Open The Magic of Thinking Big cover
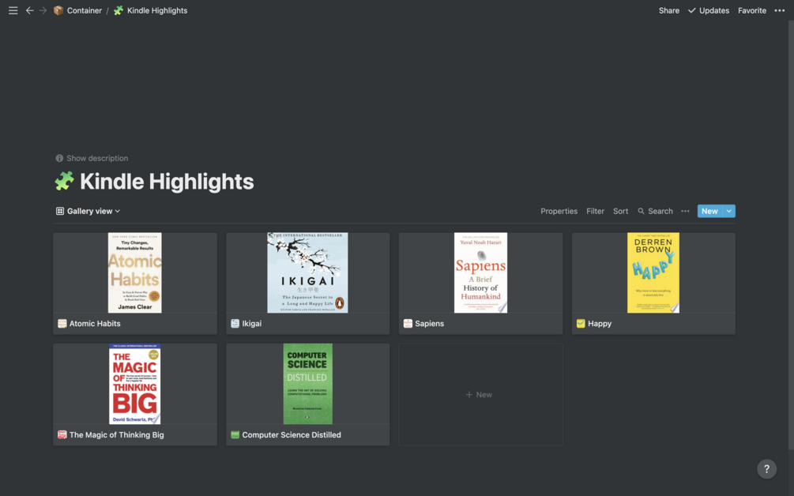Image resolution: width=794 pixels, height=496 pixels. [134, 384]
